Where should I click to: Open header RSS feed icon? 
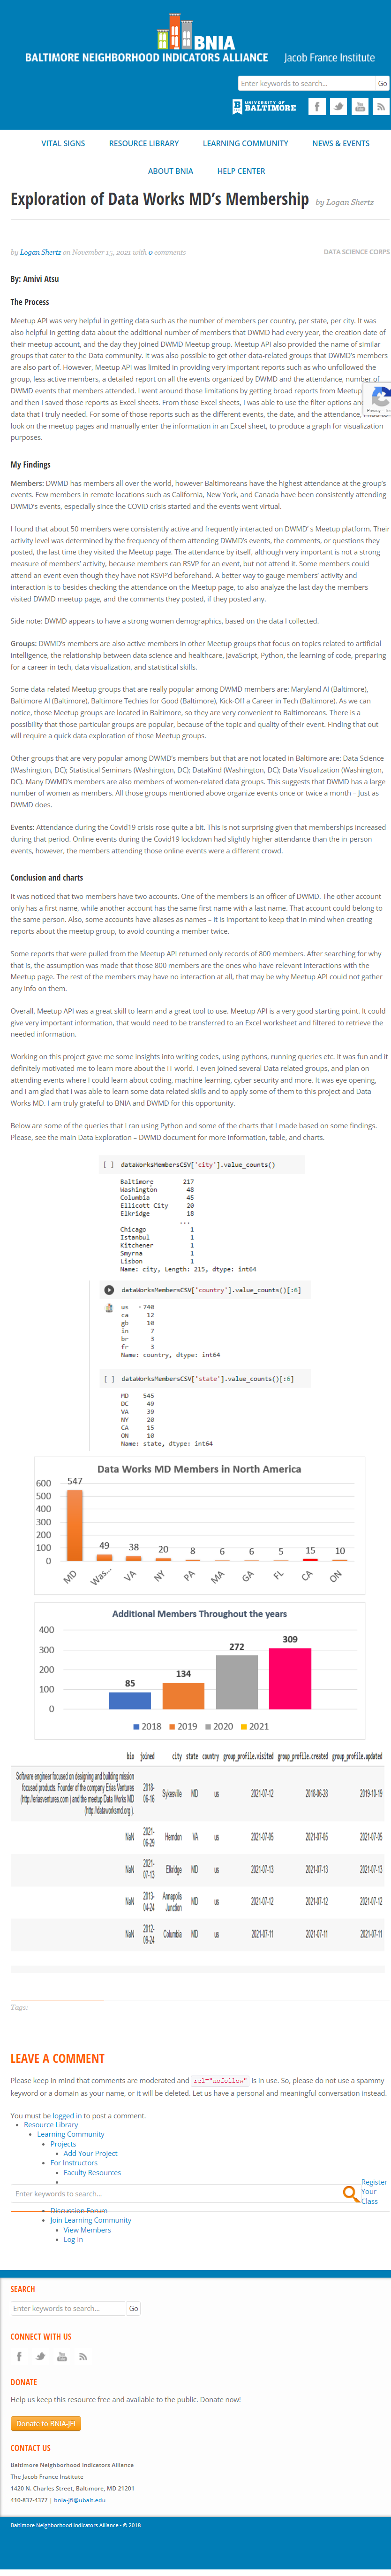(x=381, y=106)
